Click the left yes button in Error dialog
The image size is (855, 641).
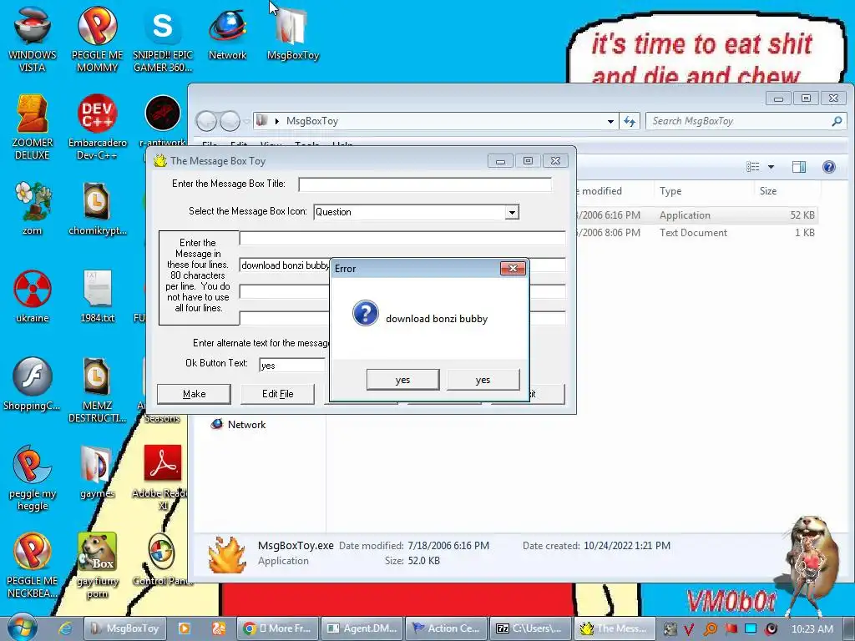pos(403,380)
